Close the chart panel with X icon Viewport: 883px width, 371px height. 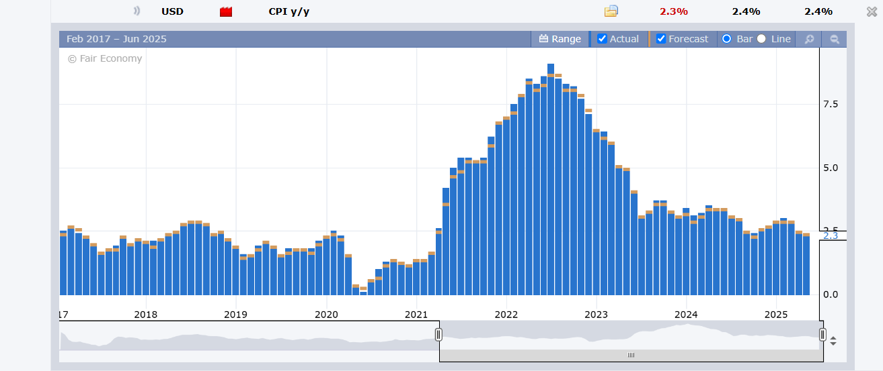(x=872, y=11)
